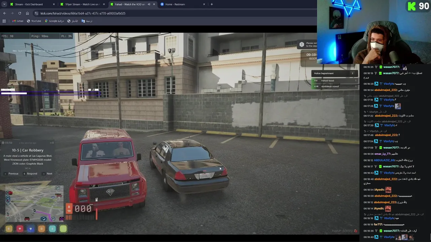Screen dimensions: 431x242
Task: Click the browser forward arrow
Action: click(x=12, y=13)
